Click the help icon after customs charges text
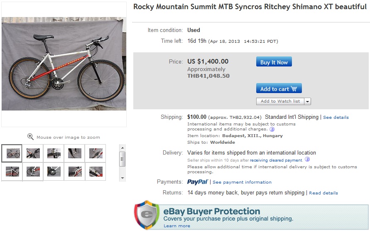Viewport: 370px width, 231px height. tap(272, 129)
